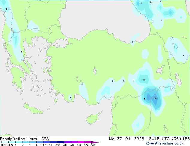Image resolution: width=190 pixels, height=146 pixels.
Task: Click the 'GFS' model label
Action: click(45, 139)
